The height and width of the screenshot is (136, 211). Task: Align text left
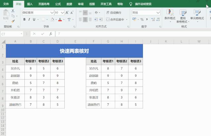[x=80, y=19]
